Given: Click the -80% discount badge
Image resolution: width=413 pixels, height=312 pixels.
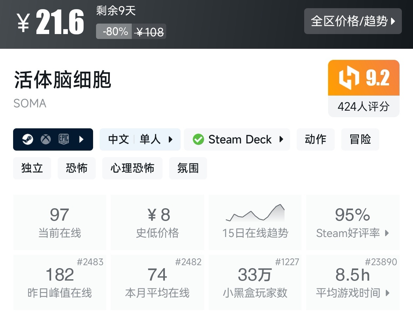Looking at the screenshot, I should (x=114, y=32).
